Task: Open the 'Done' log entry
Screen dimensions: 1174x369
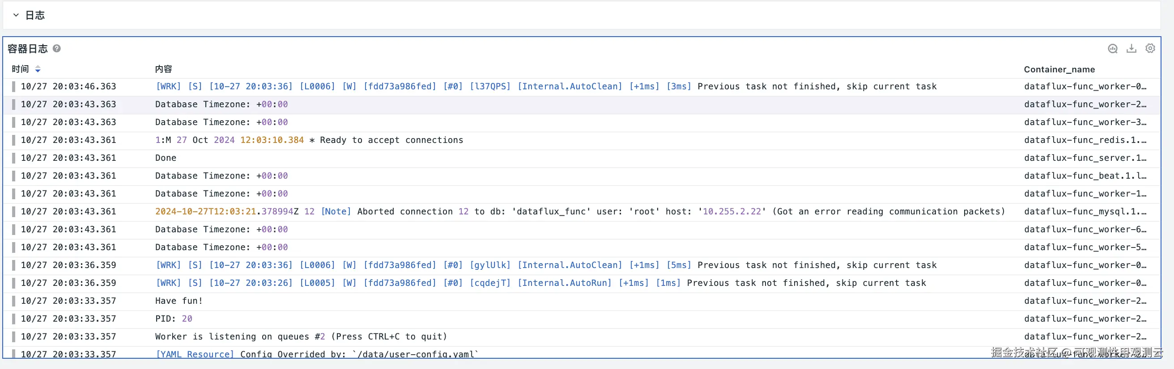Action: pyautogui.click(x=166, y=158)
